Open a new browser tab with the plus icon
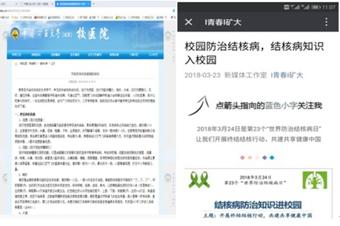Screen dimensions: 340x226 [x=93, y=4]
